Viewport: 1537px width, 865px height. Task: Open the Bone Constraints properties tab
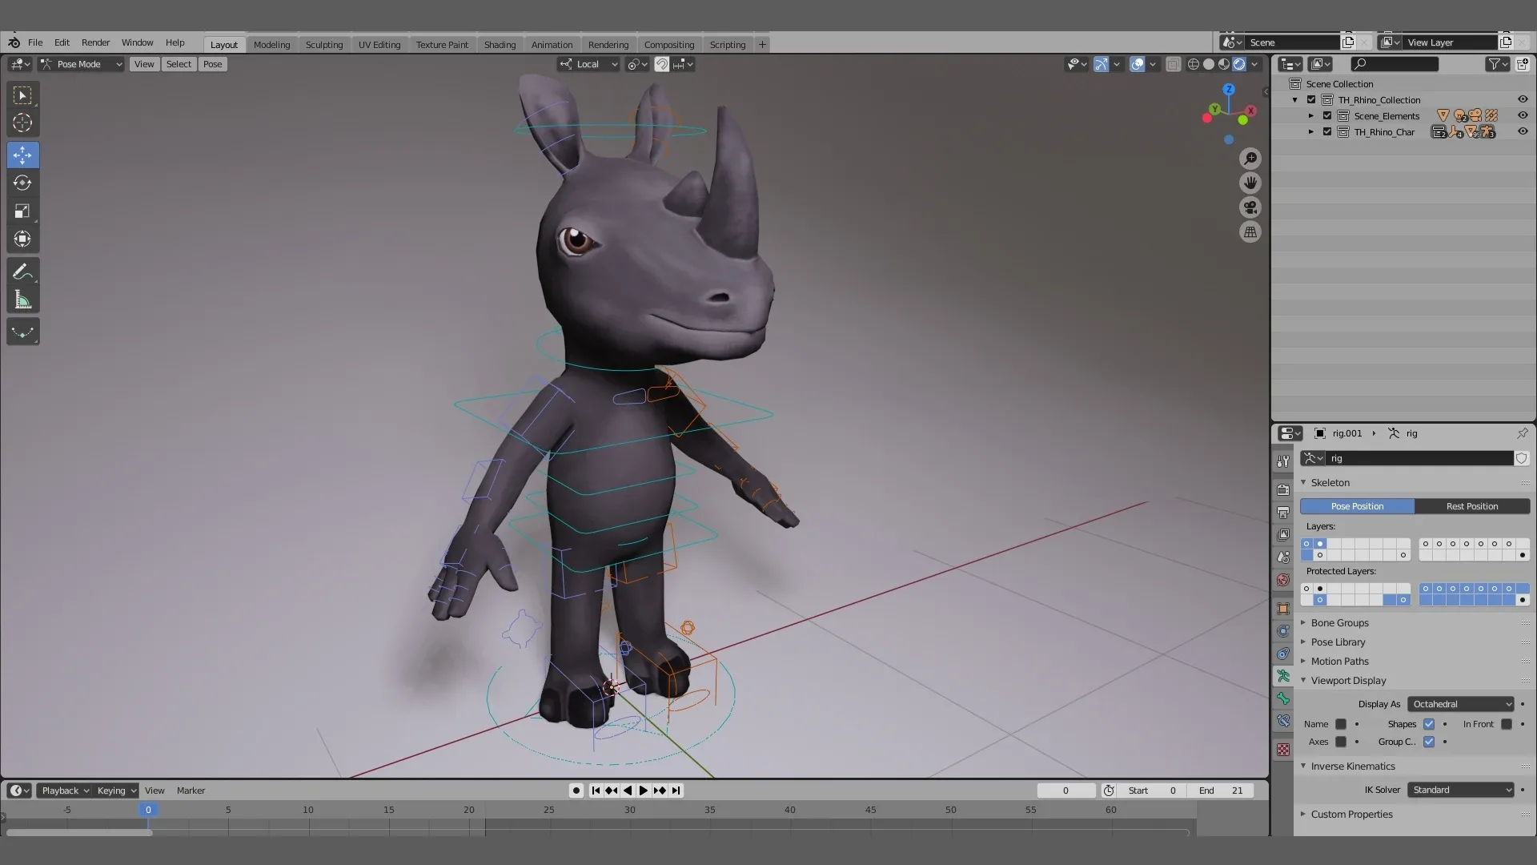(x=1283, y=721)
